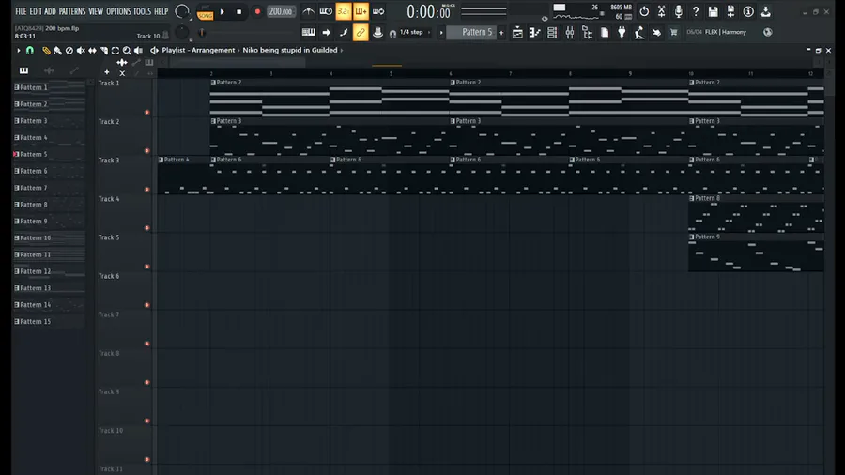Image resolution: width=845 pixels, height=475 pixels.
Task: Toggle typing keyboard to piano
Action: pyautogui.click(x=308, y=32)
